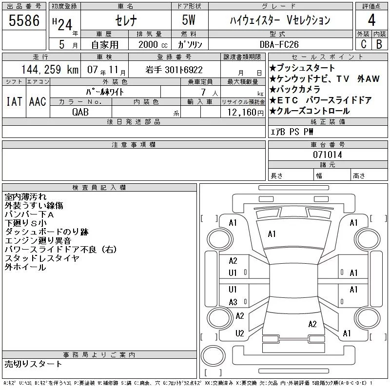Click the grade ハイウェイスター Vセレクション
Image resolution: width=390 pixels, height=390 pixels.
click(280, 20)
